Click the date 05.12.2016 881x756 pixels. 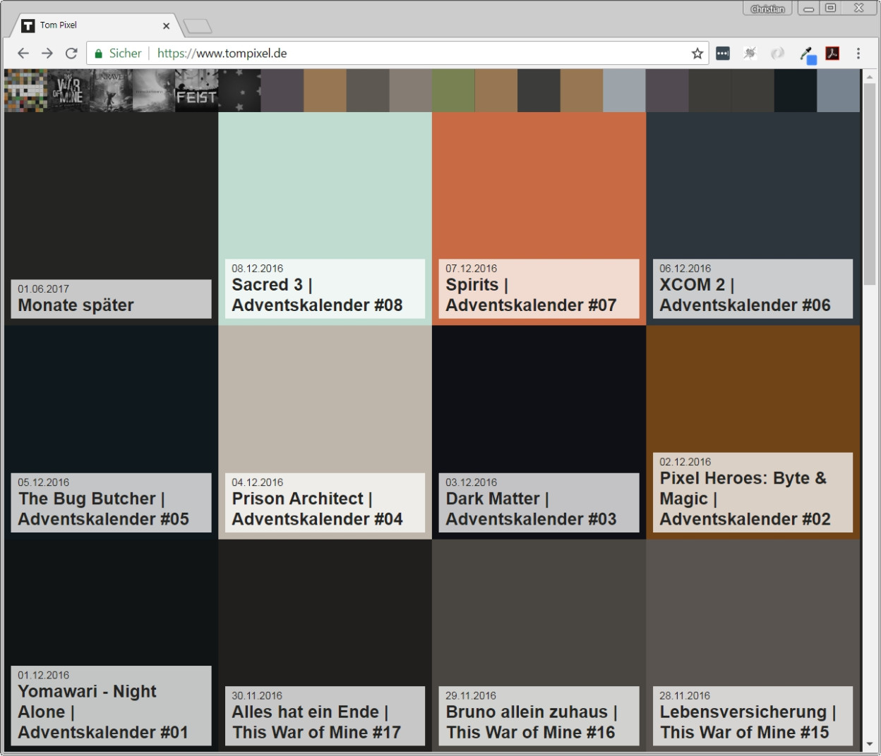click(x=44, y=482)
